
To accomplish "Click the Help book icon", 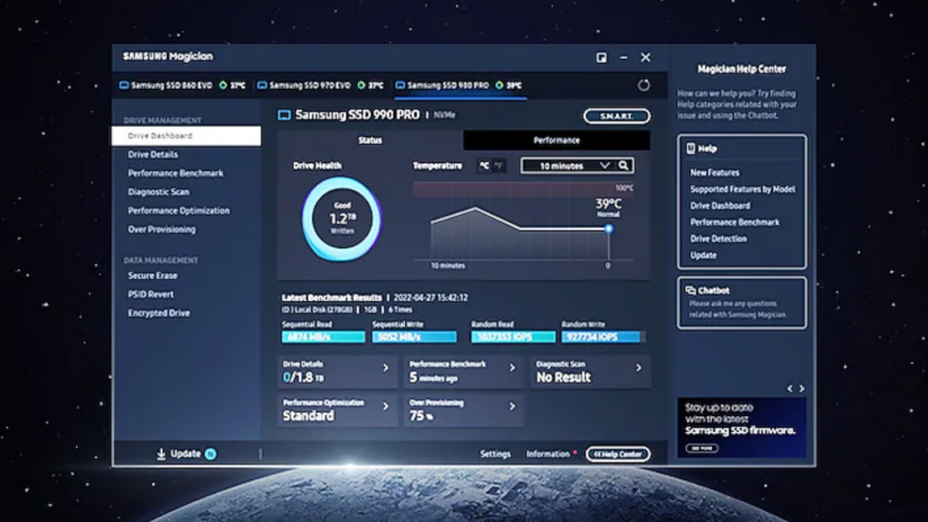I will (691, 149).
